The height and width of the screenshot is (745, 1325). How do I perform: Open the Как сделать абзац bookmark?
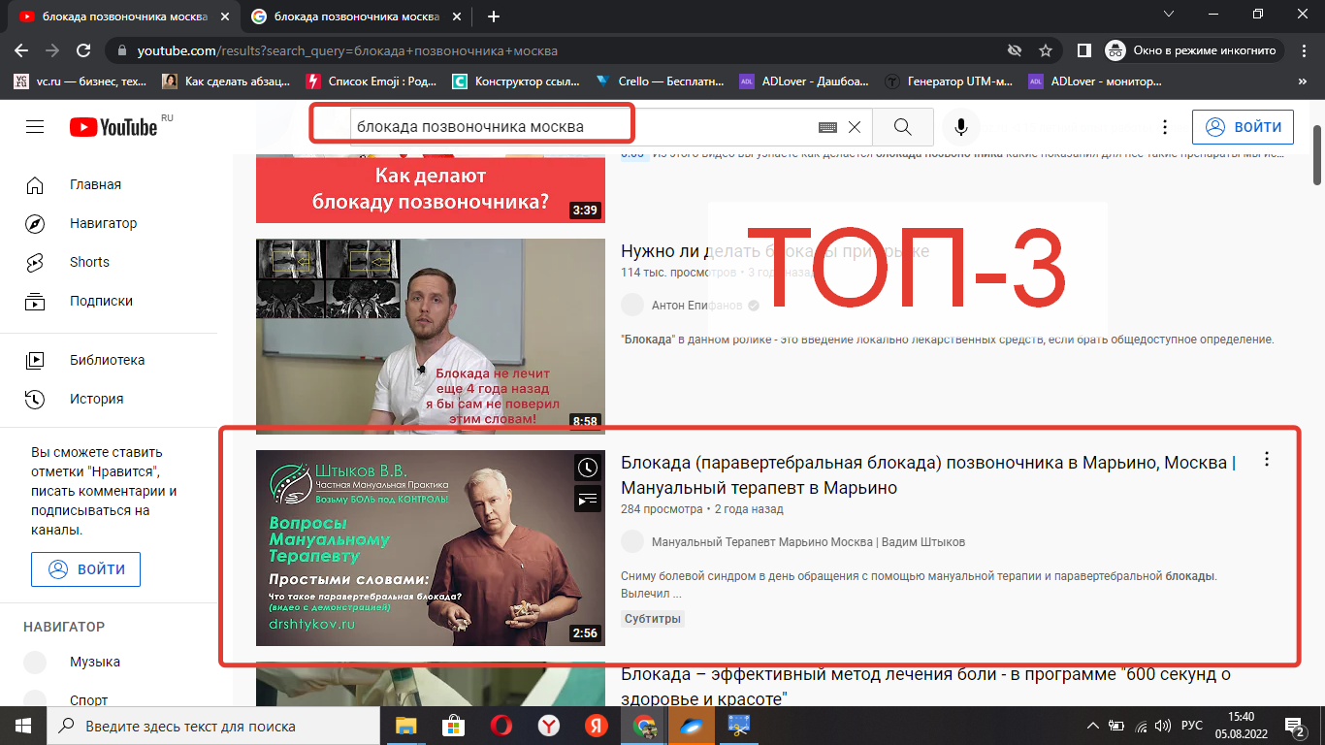(x=226, y=81)
